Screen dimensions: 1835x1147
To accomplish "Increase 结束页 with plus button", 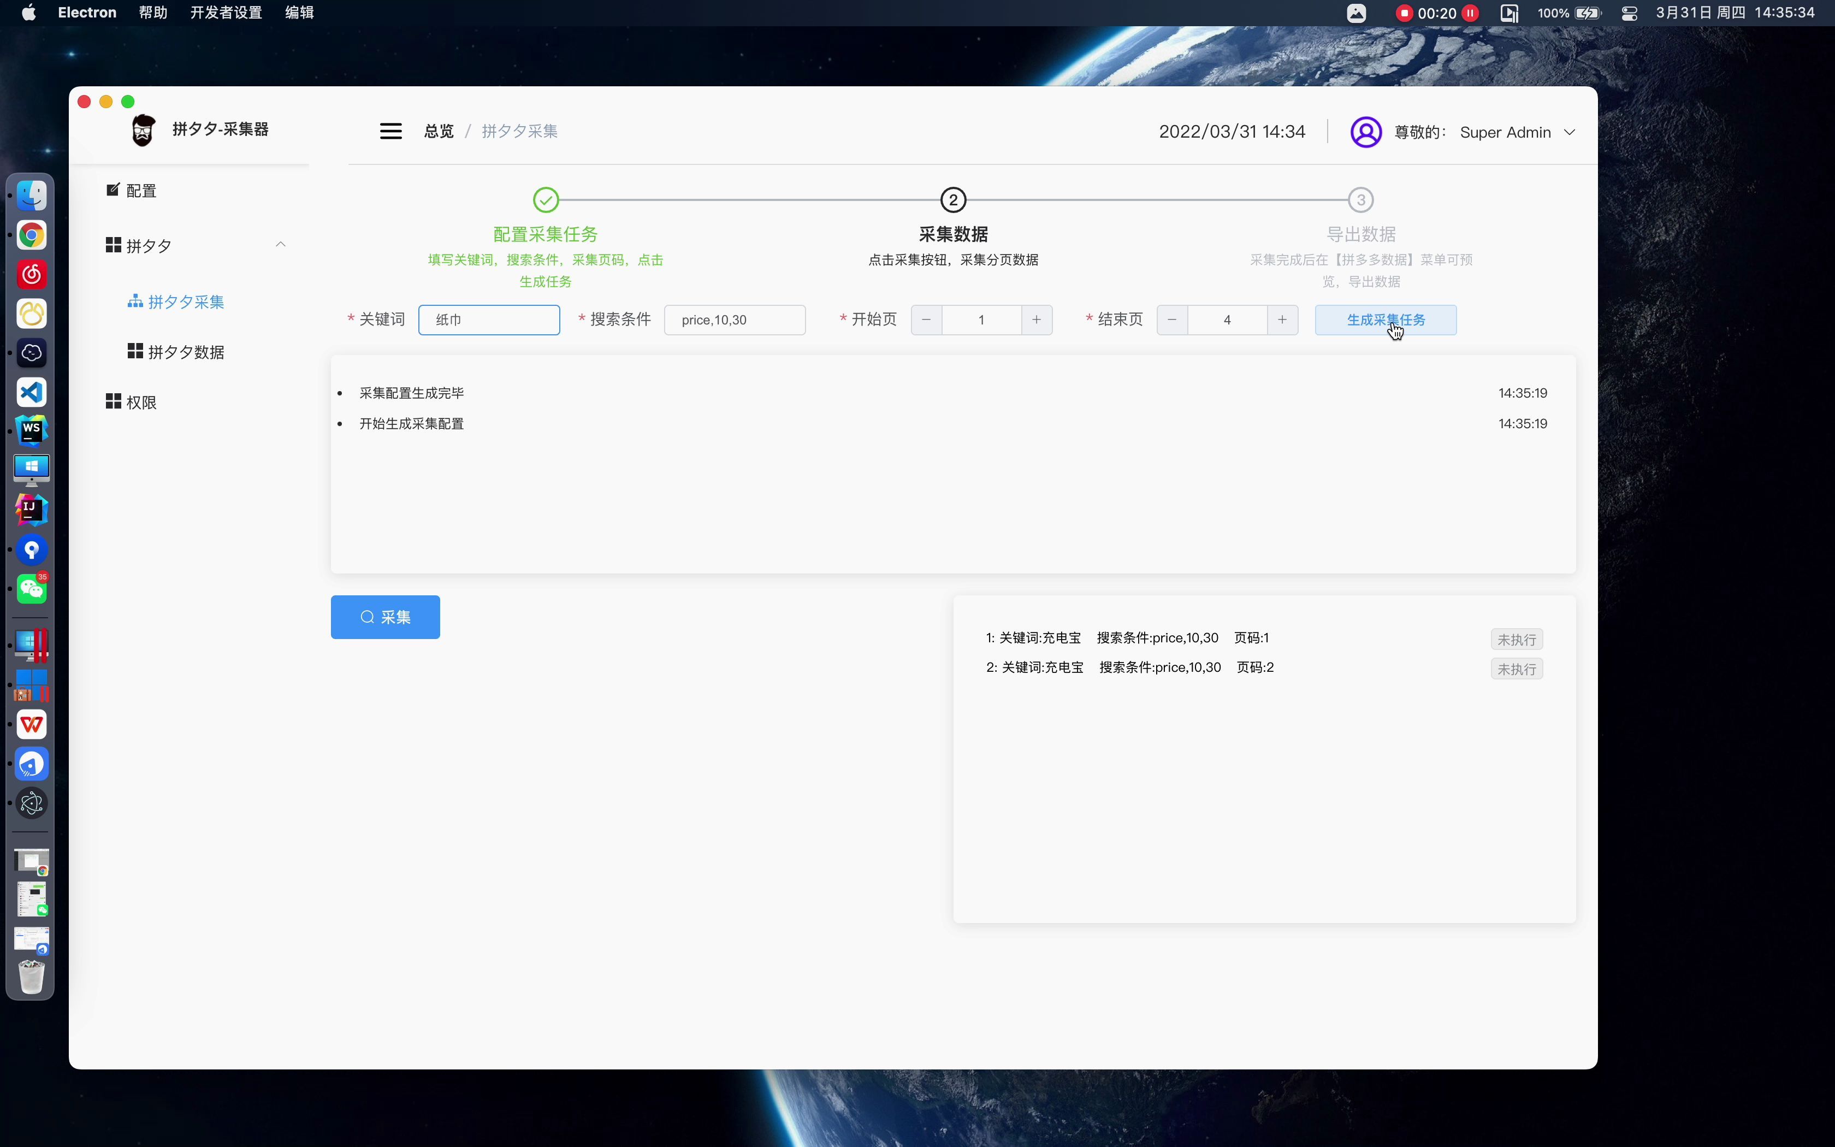I will coord(1282,320).
